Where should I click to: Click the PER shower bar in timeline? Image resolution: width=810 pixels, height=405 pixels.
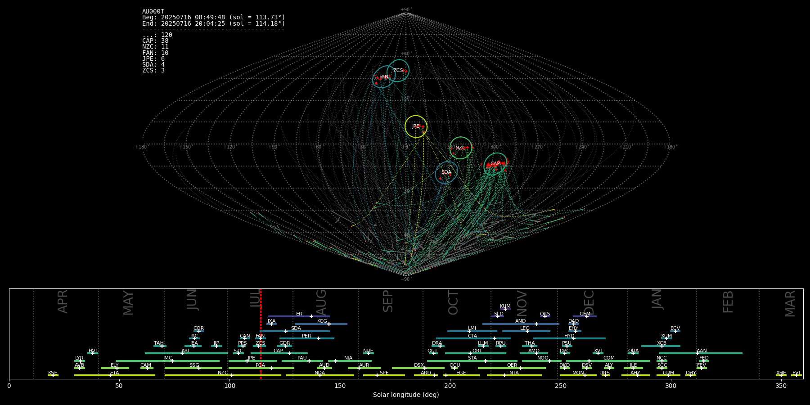[307, 338]
